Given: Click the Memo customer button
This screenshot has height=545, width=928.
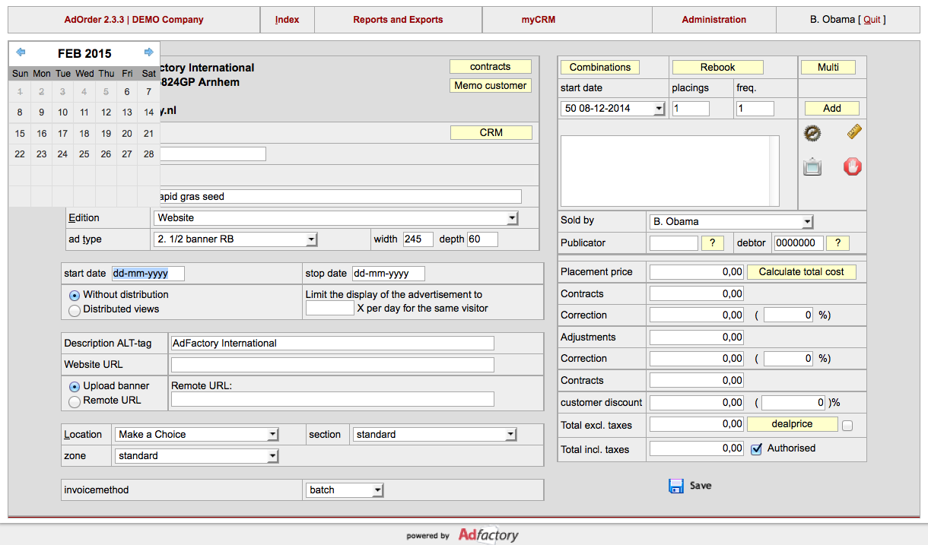Looking at the screenshot, I should point(490,86).
